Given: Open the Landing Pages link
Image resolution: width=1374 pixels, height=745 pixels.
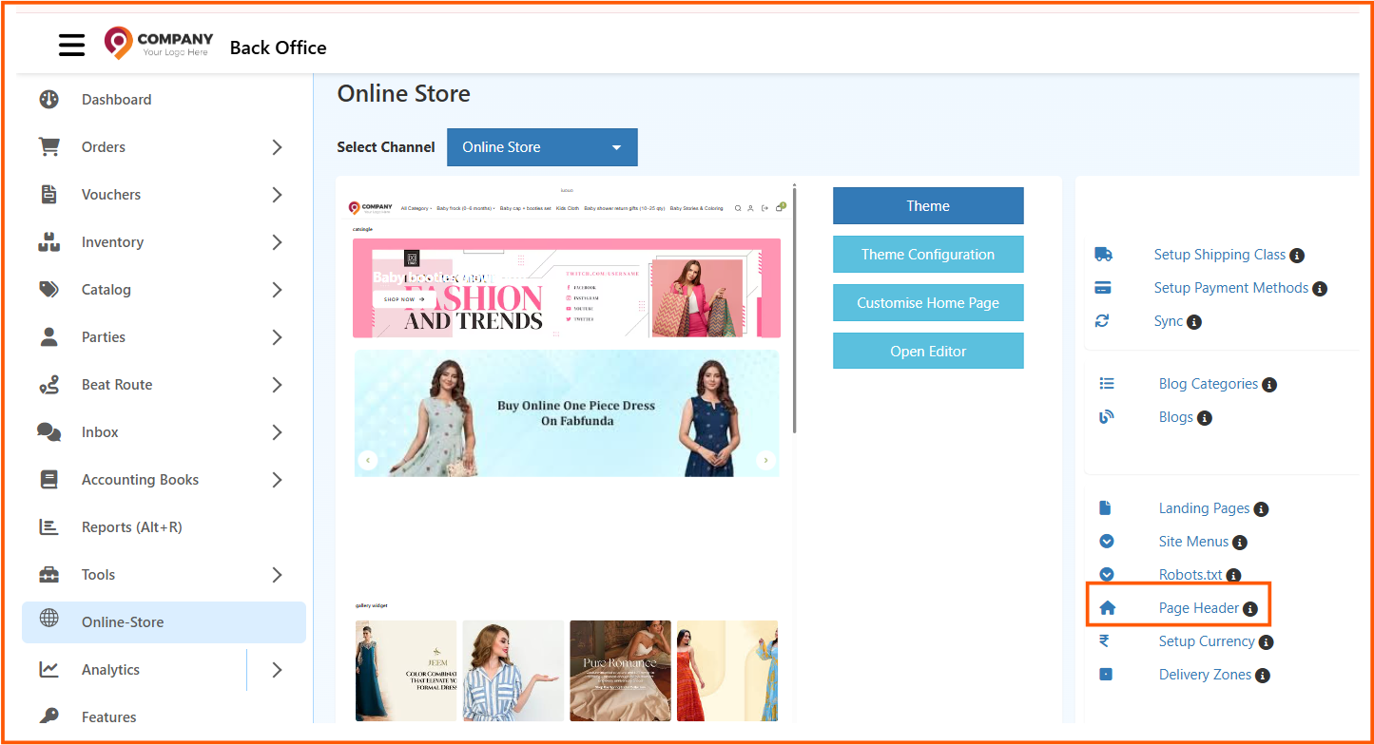Looking at the screenshot, I should (1204, 508).
